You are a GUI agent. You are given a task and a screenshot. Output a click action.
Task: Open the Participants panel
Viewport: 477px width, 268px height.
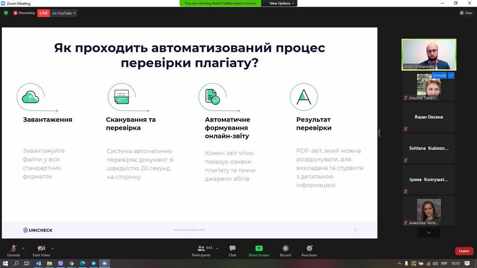pos(201,250)
